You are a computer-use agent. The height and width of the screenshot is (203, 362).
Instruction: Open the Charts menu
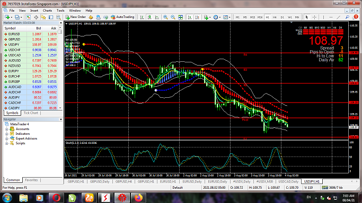click(47, 11)
